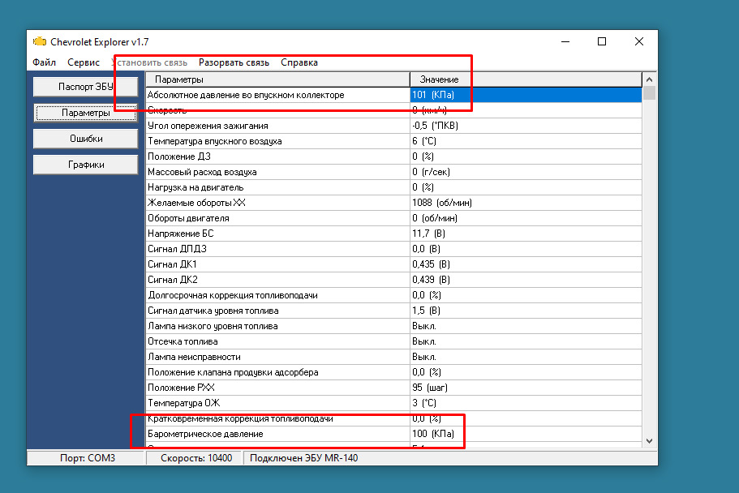Screen dimensions: 739x493
Task: Click the value 11,7 (В)
Action: tap(428, 234)
